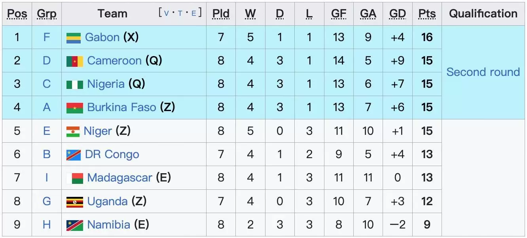Screen dimensions: 527x238
Task: Open the Second round link
Action: pos(483,72)
